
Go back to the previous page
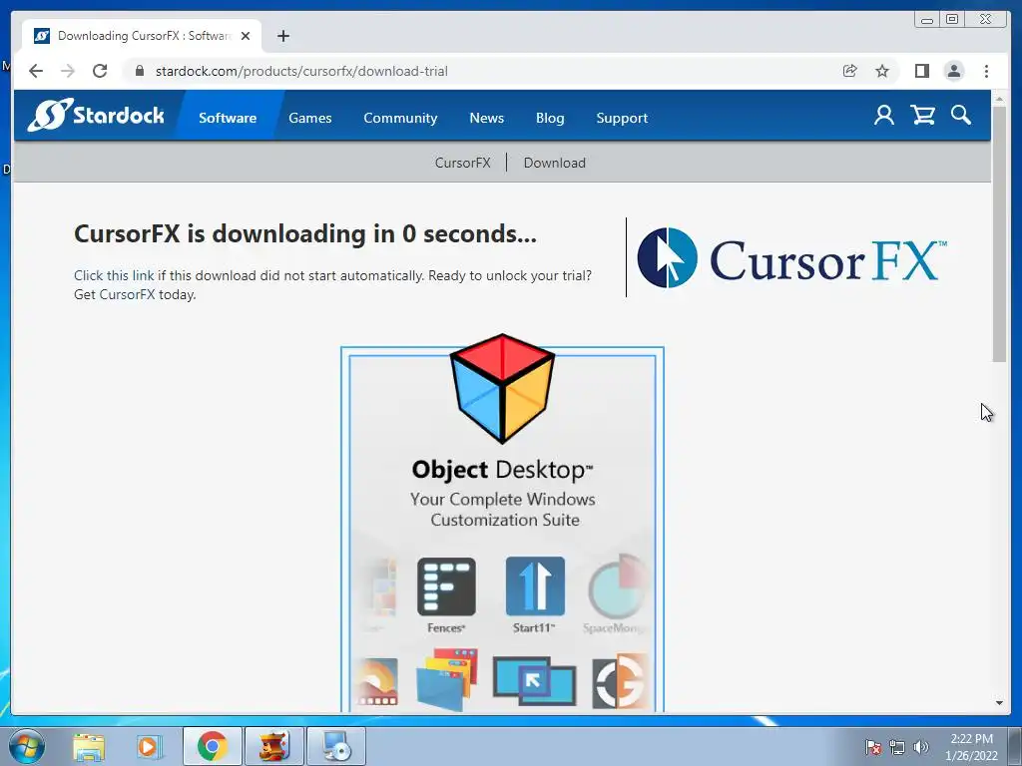pyautogui.click(x=36, y=71)
